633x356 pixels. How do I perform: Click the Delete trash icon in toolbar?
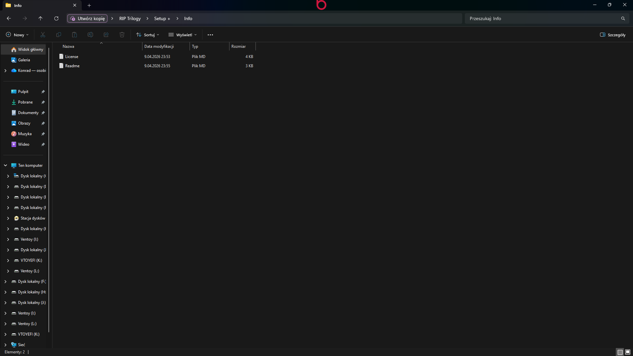click(x=122, y=35)
